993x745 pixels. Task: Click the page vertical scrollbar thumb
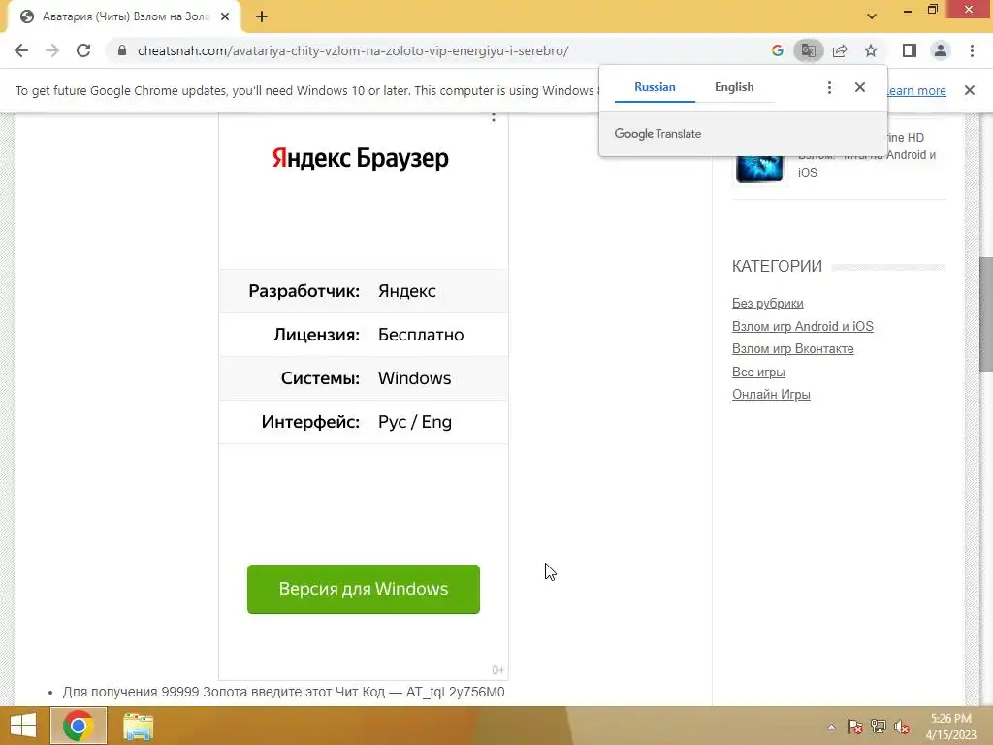click(x=986, y=314)
